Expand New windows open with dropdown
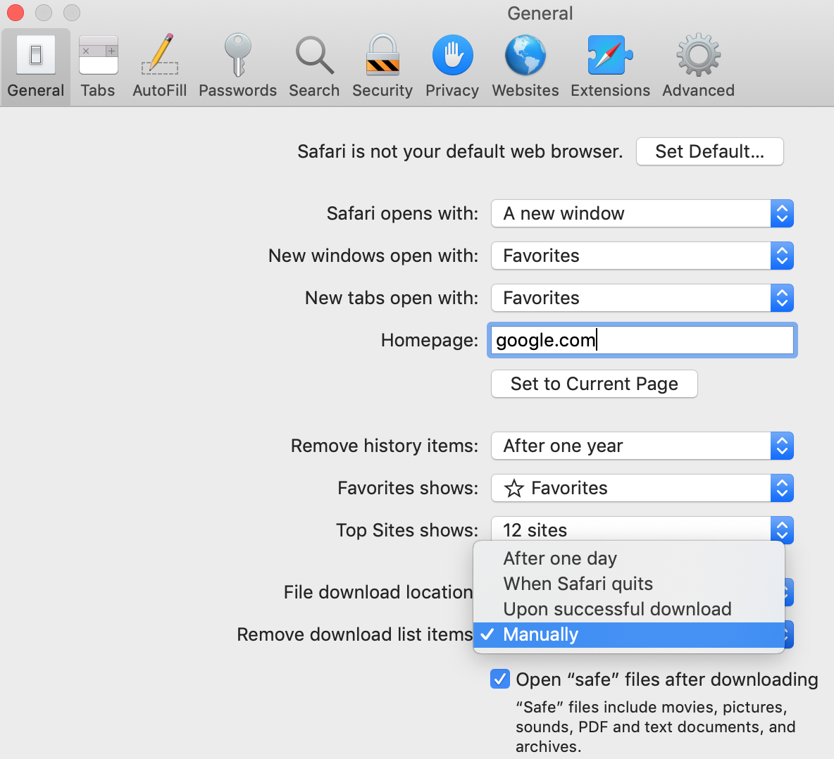Viewport: 834px width, 759px height. 642,256
